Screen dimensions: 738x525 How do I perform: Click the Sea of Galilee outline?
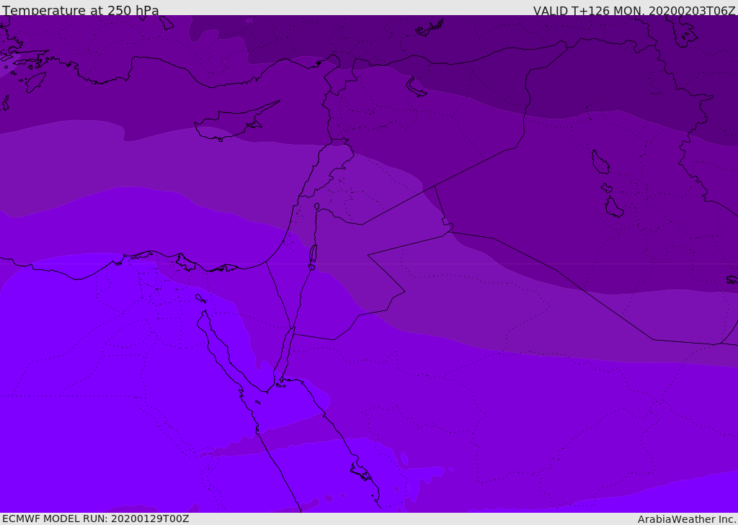(317, 207)
